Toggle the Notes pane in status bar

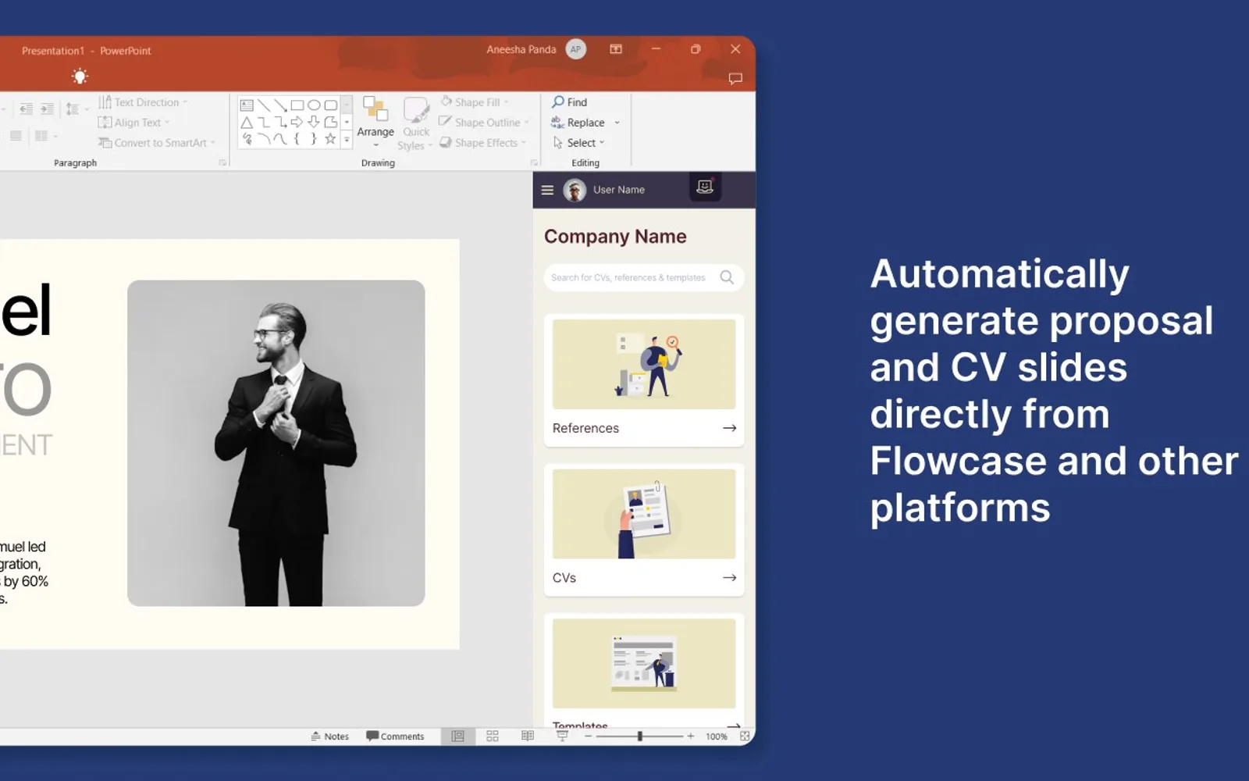coord(329,736)
